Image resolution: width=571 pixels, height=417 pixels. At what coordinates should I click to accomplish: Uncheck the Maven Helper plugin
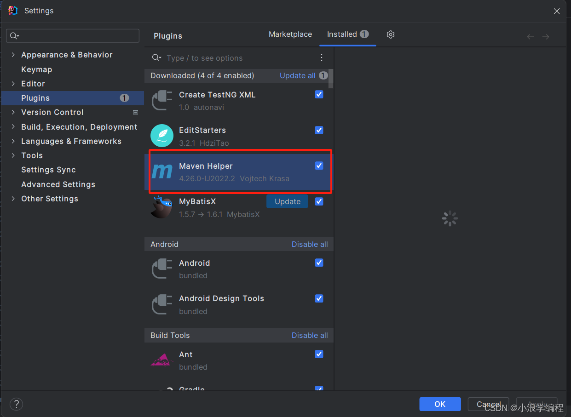319,166
